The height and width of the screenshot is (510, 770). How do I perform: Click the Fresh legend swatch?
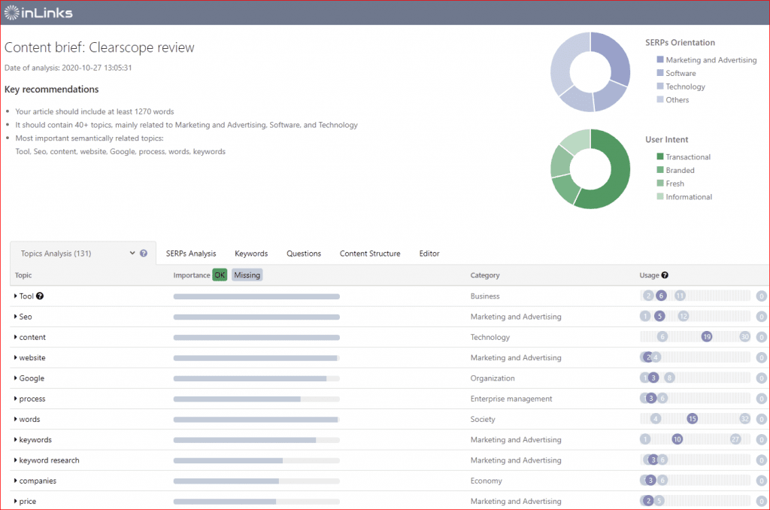pos(660,183)
